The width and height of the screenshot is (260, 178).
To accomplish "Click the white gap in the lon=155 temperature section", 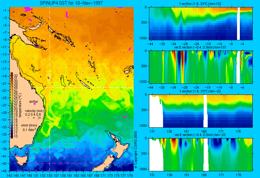I will point(239,23).
